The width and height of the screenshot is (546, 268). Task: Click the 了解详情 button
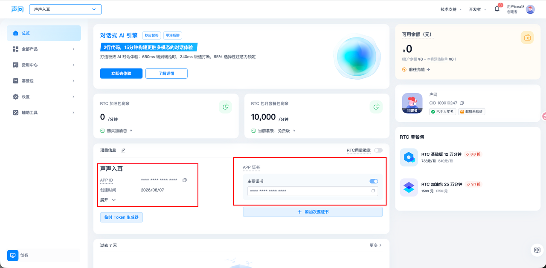(x=166, y=74)
